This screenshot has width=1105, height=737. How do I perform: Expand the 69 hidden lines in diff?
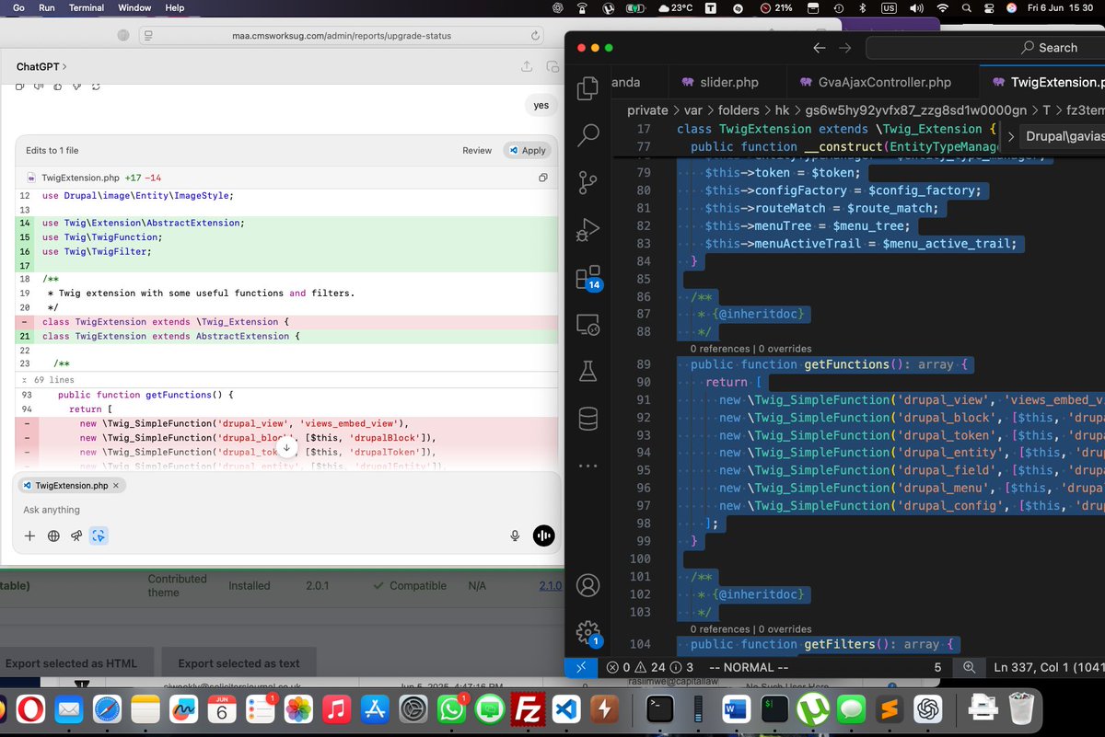[x=48, y=379]
